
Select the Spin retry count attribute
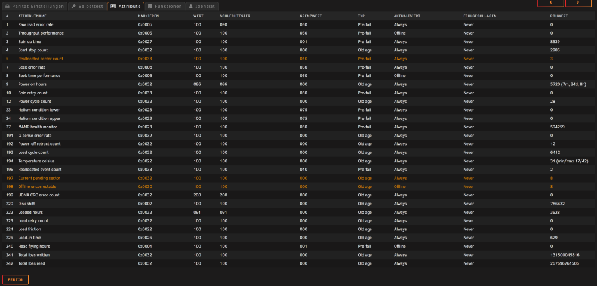click(33, 93)
